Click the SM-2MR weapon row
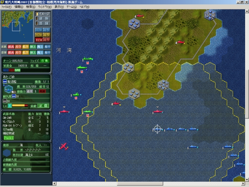This screenshot has height=187, width=249. pyautogui.click(x=26, y=118)
